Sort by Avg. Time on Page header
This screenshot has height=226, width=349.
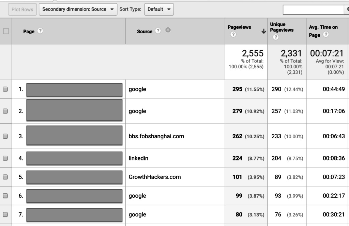[x=323, y=31]
